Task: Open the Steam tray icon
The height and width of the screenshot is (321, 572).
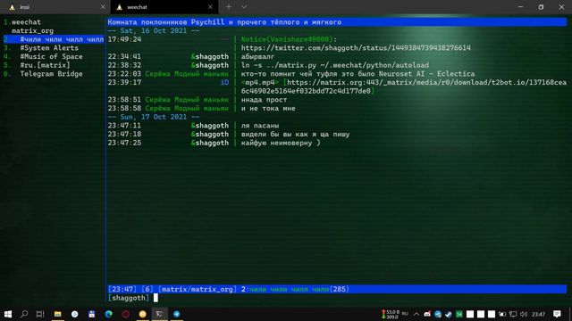Action: point(449,314)
